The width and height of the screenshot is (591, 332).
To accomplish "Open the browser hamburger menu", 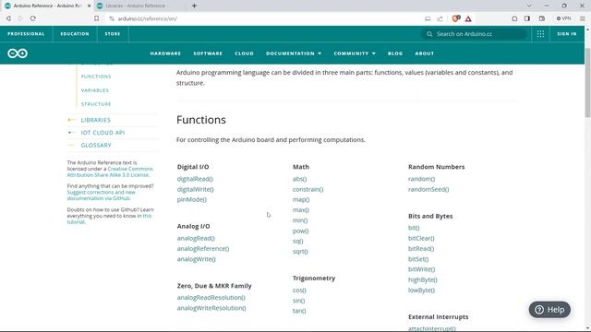I will [x=583, y=18].
